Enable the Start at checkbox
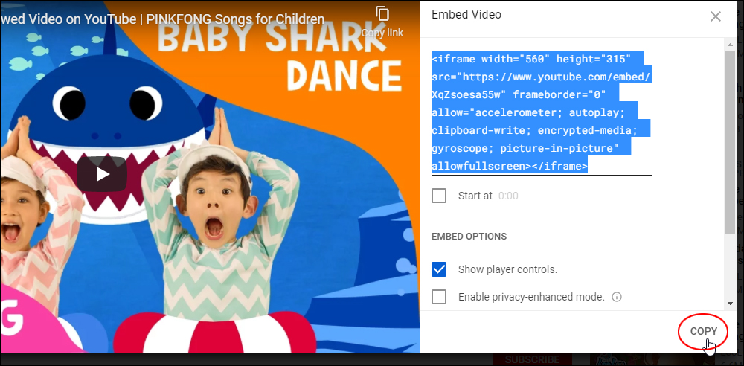744x366 pixels. pos(439,196)
